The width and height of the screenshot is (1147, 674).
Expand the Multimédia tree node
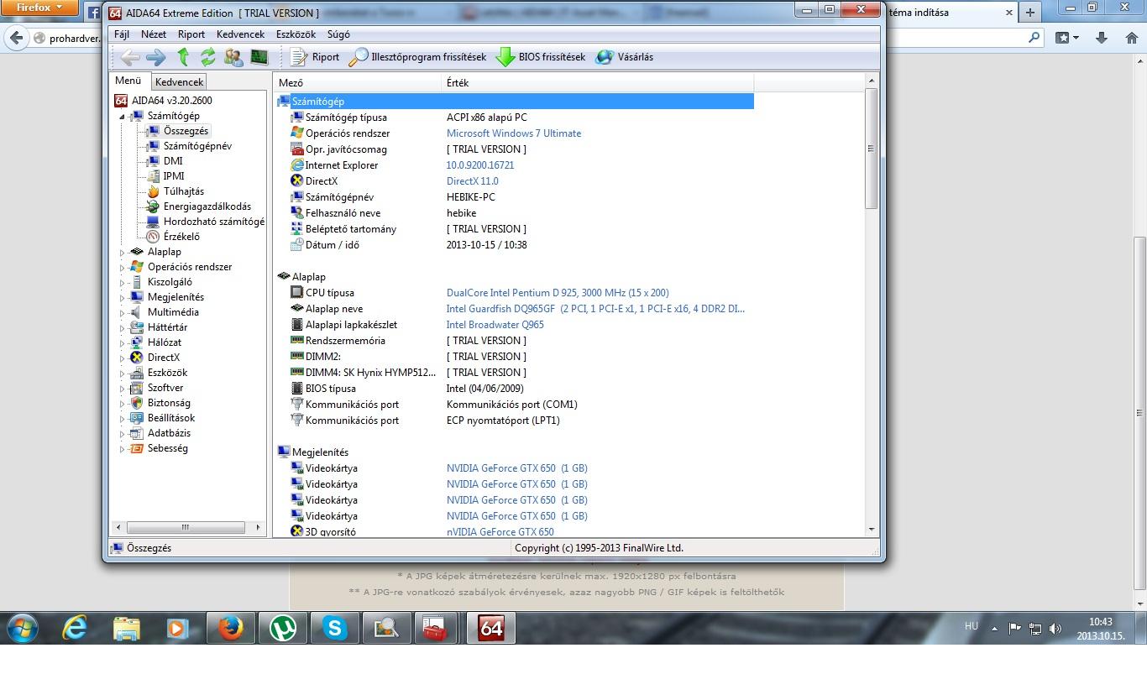click(x=122, y=312)
